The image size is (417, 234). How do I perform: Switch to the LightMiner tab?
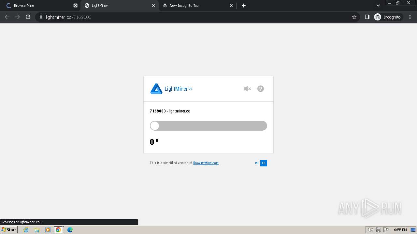(x=119, y=6)
